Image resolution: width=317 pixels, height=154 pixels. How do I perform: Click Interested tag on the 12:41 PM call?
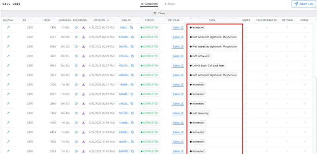197,27
